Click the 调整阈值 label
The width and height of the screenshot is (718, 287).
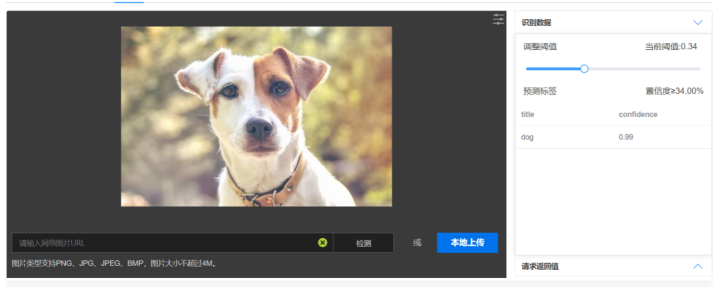click(x=540, y=47)
